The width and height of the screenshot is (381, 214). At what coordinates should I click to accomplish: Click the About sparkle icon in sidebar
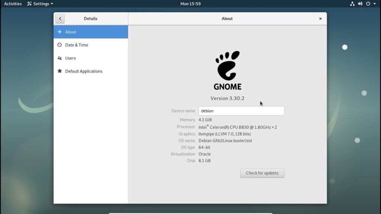coord(60,32)
